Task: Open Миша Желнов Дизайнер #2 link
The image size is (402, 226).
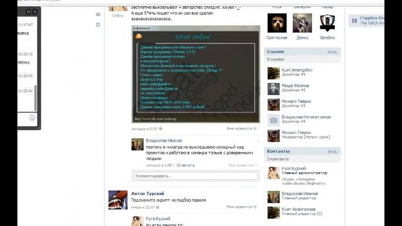Action: tap(295, 85)
